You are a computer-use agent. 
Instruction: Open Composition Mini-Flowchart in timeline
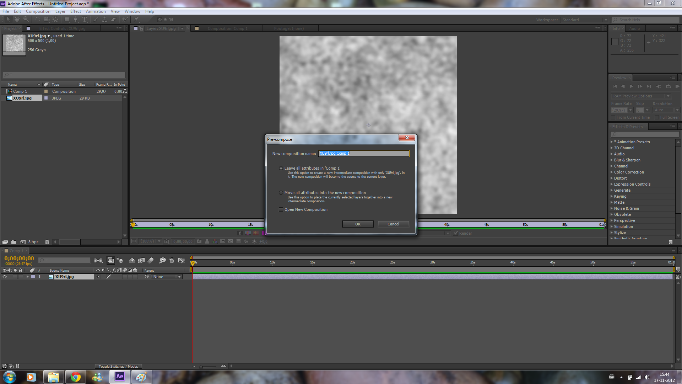(x=98, y=261)
